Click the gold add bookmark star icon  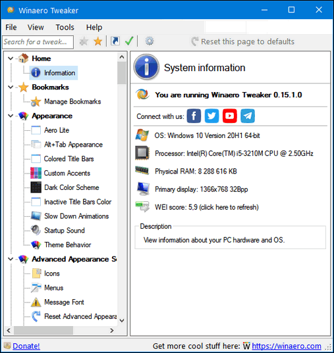(x=98, y=41)
